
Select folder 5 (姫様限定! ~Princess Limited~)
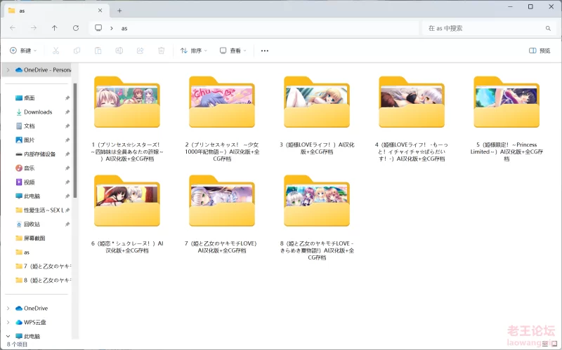pos(507,118)
